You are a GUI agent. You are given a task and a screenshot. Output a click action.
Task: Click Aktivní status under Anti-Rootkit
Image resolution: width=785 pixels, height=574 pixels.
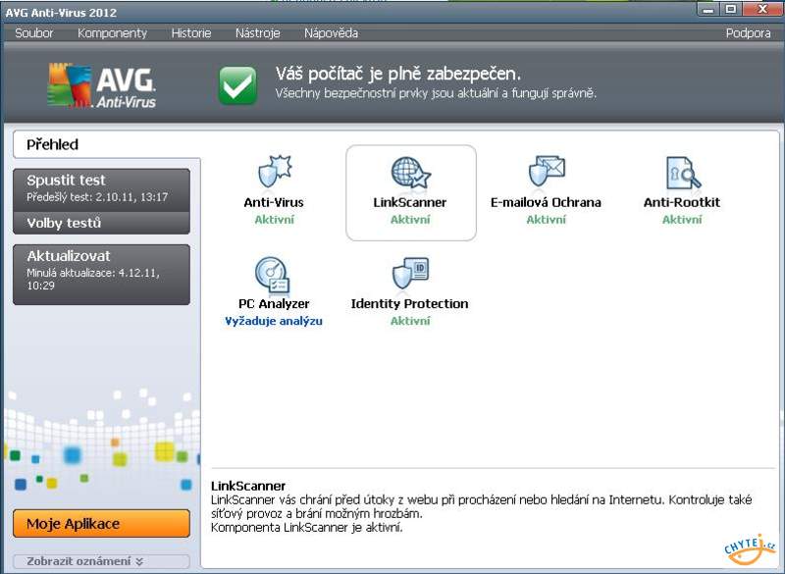click(682, 219)
